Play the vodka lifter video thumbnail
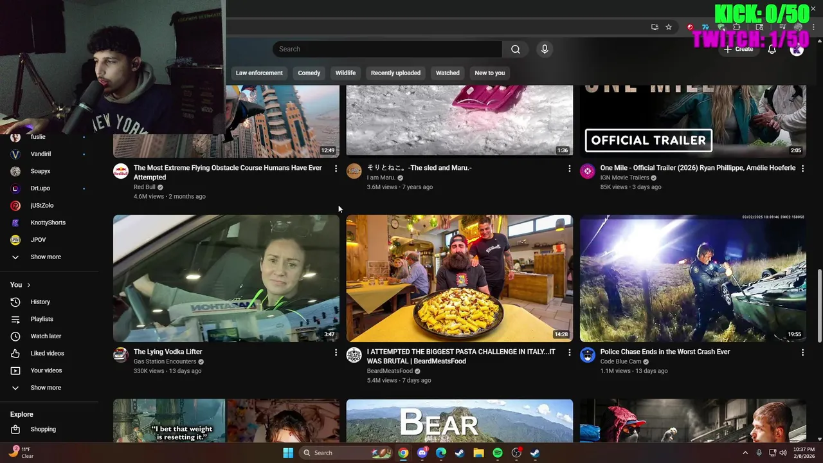This screenshot has width=823, height=463. point(226,278)
